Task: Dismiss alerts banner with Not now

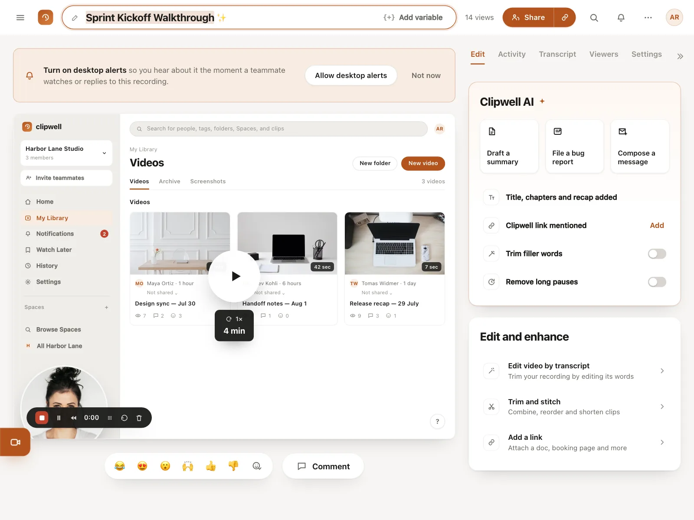Action: (x=426, y=75)
